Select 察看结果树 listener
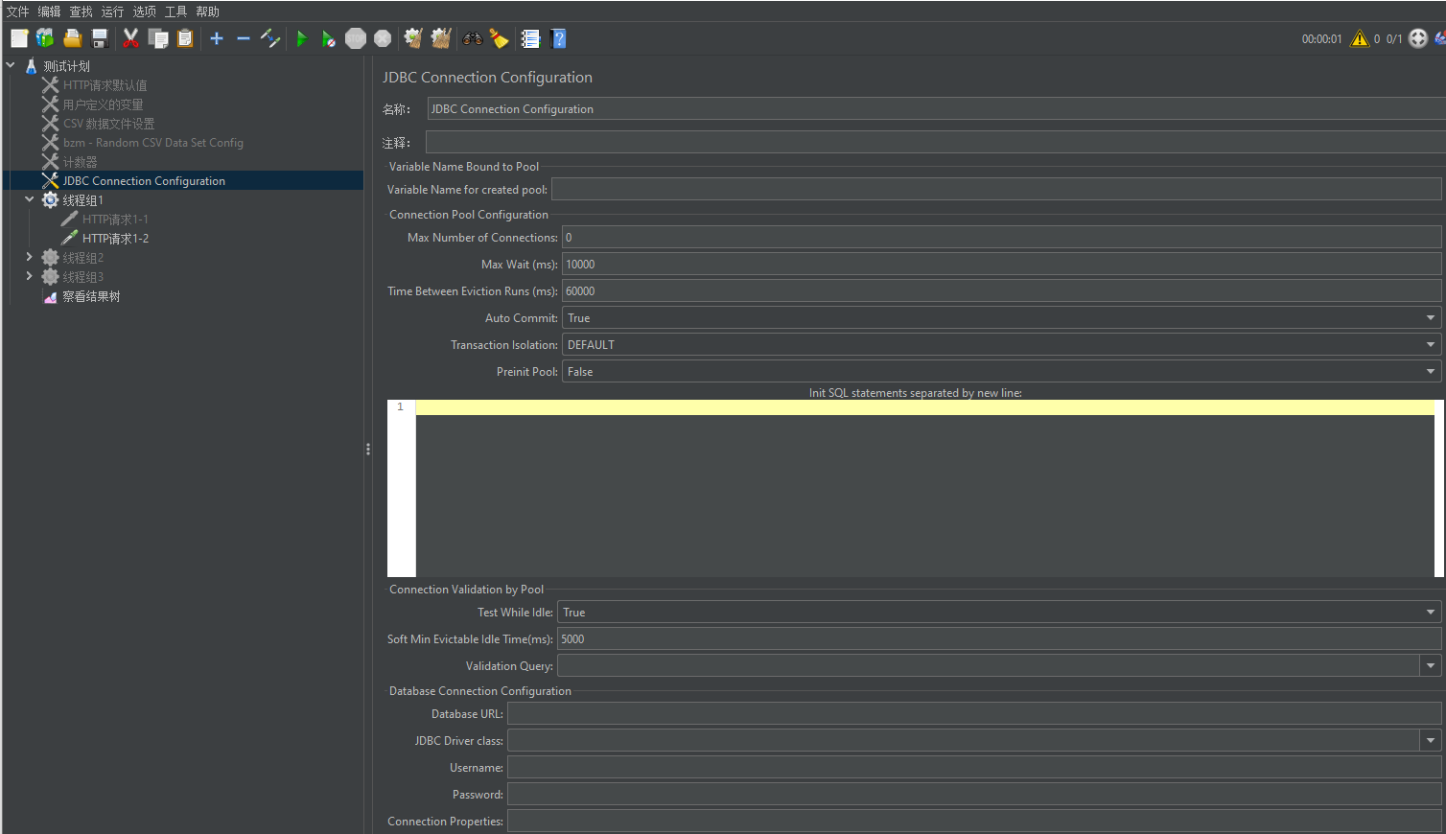1446x834 pixels. coord(91,296)
